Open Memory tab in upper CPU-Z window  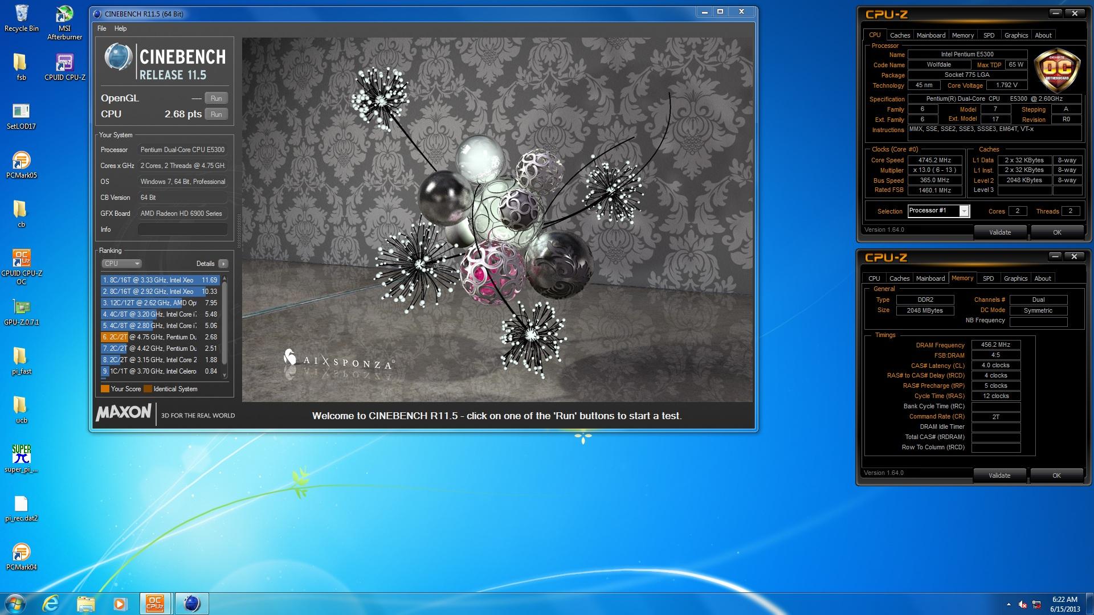click(x=963, y=35)
